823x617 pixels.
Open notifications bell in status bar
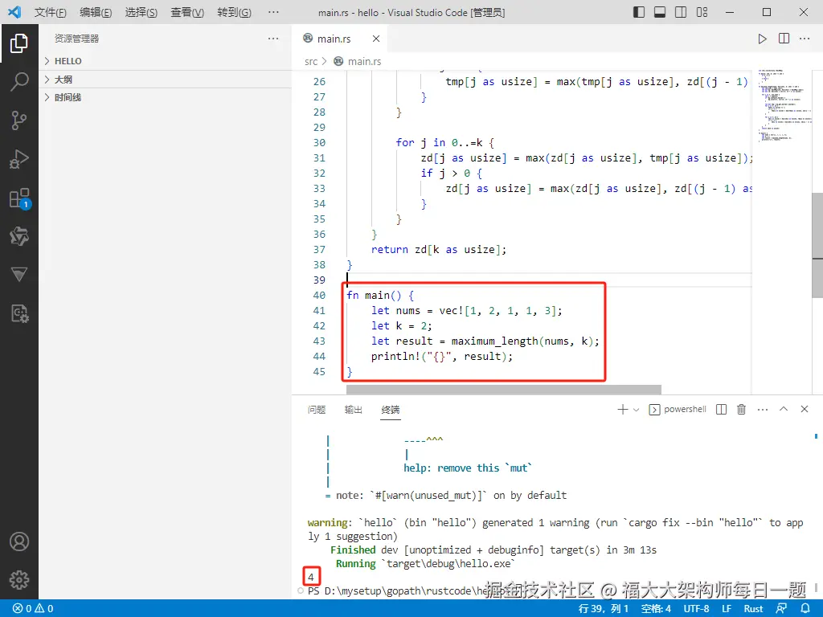pos(805,609)
